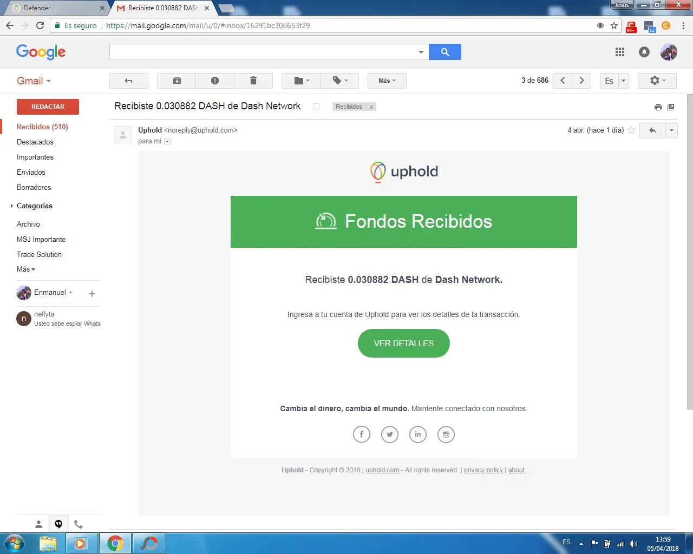The image size is (693, 554).
Task: Go to the older email arrow
Action: 581,81
